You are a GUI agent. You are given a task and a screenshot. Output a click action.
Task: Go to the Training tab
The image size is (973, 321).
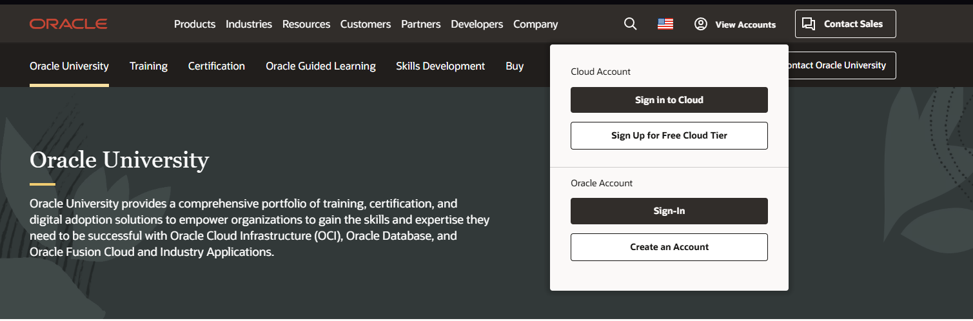pyautogui.click(x=148, y=66)
